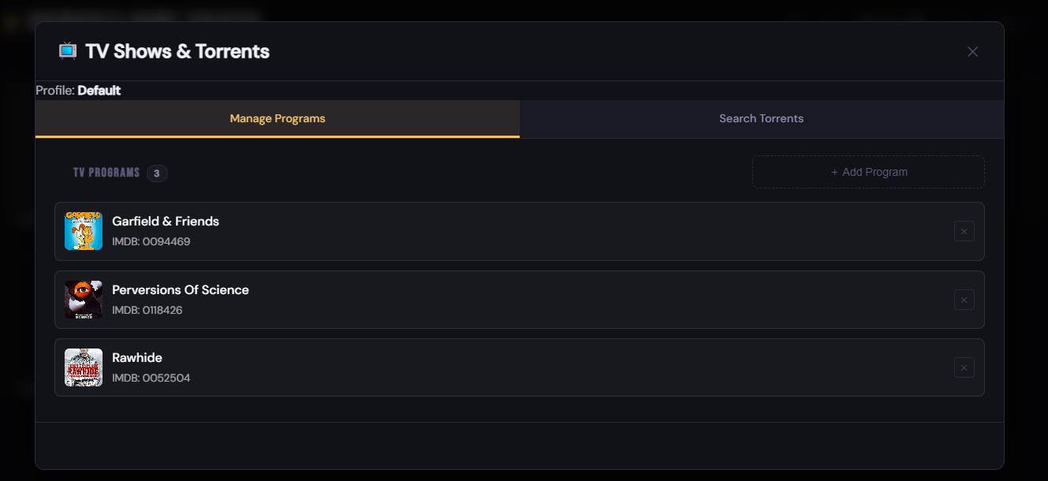Click the Rawhide poster thumbnail

[83, 367]
